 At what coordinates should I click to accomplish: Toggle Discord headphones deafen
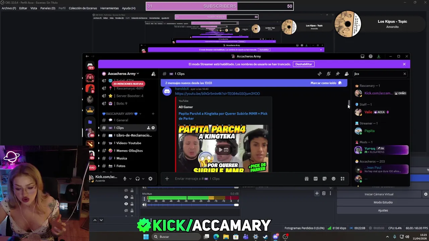(137, 179)
